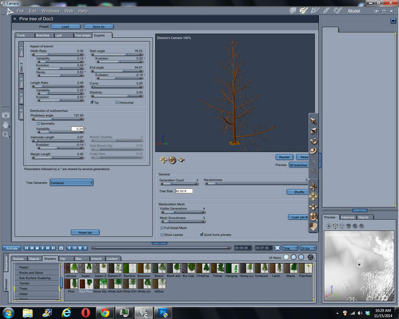This screenshot has width=399, height=319.
Task: Select the magnifier zoom tool
Action: pyautogui.click(x=6, y=134)
